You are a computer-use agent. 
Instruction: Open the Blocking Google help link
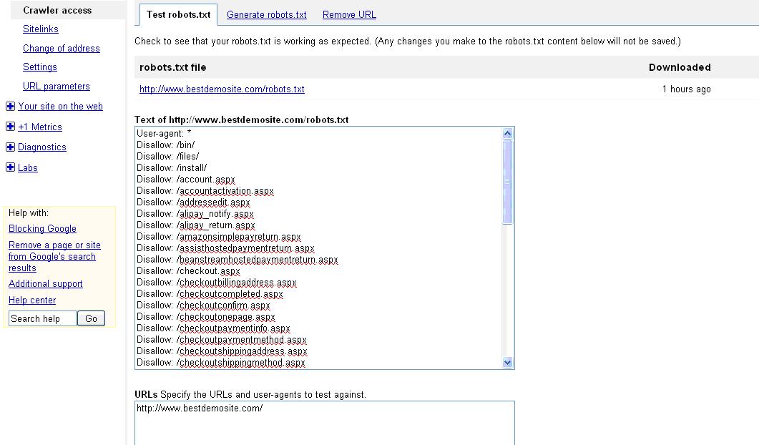42,229
